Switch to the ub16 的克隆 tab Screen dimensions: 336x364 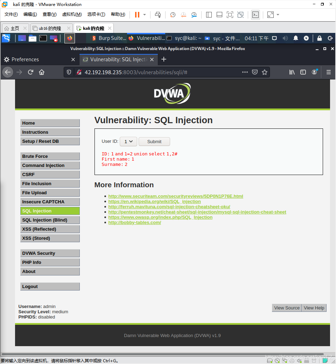pos(50,28)
